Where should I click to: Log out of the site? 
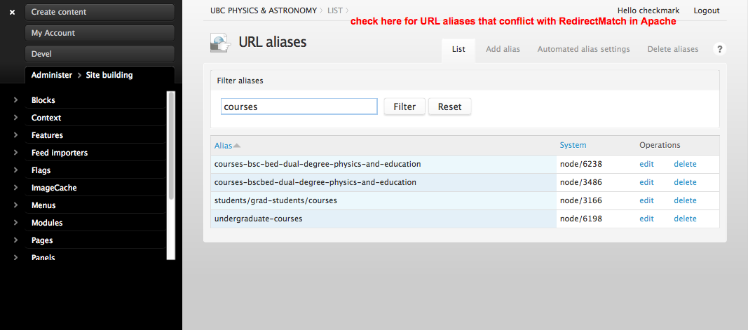pyautogui.click(x=706, y=11)
